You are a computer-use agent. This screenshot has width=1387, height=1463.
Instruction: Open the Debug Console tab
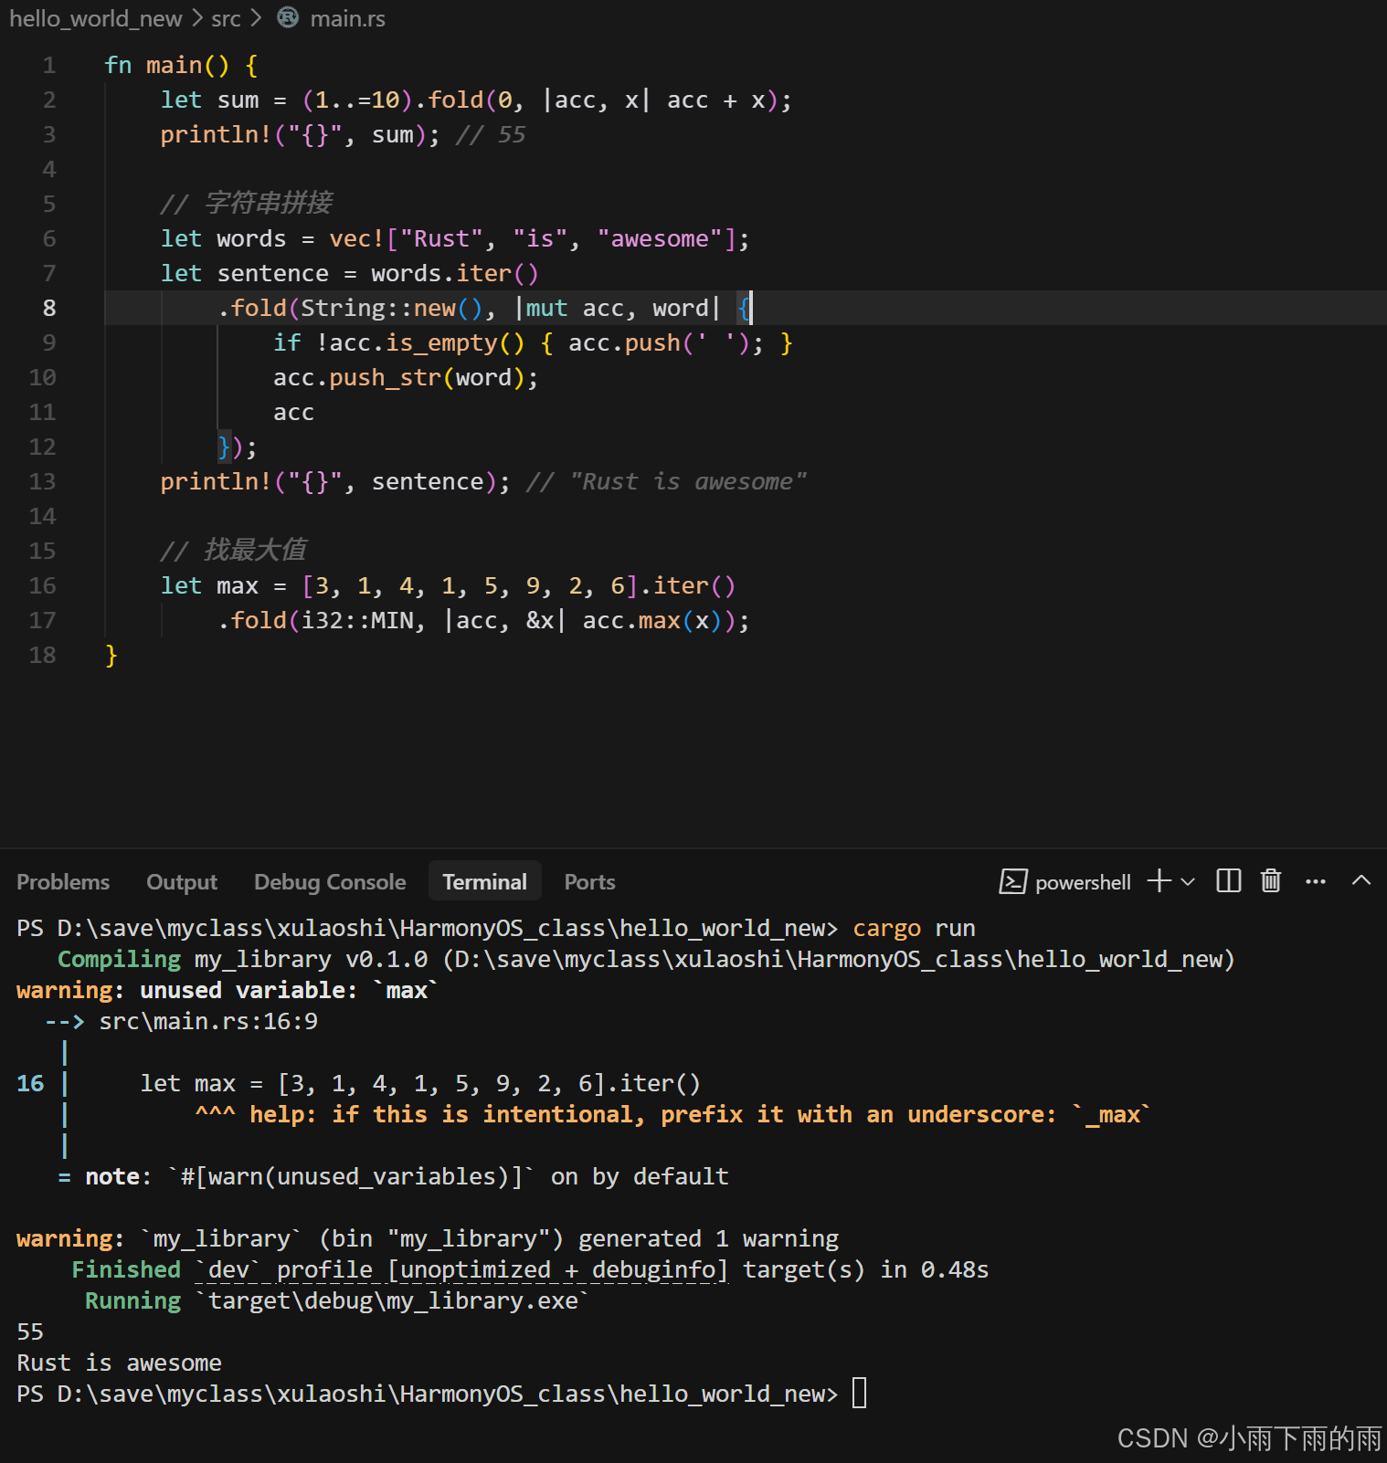tap(330, 881)
